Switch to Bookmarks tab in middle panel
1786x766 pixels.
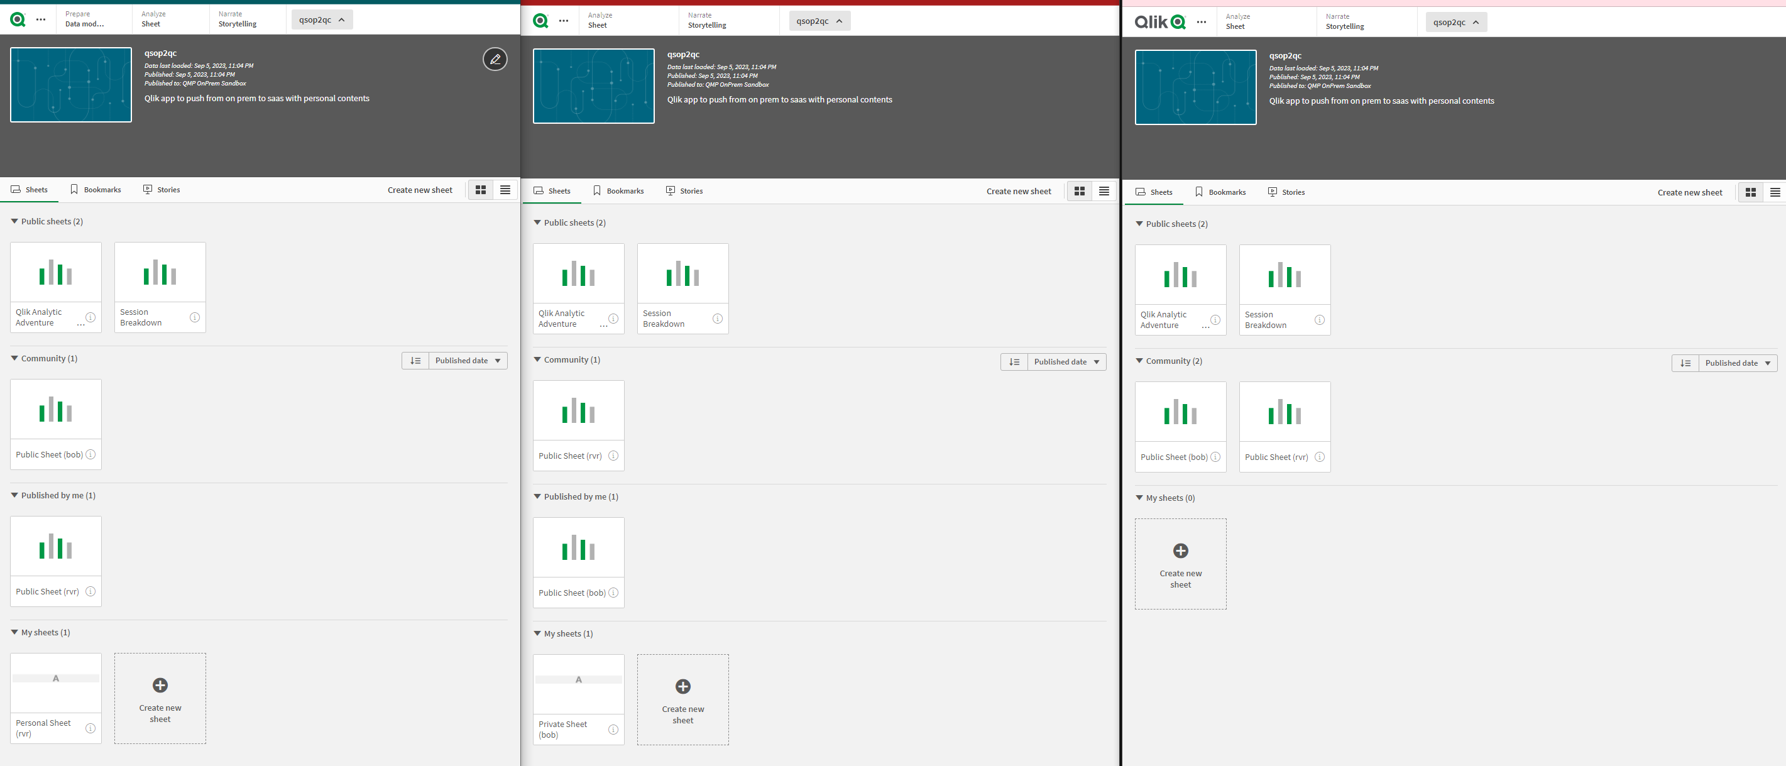(623, 190)
